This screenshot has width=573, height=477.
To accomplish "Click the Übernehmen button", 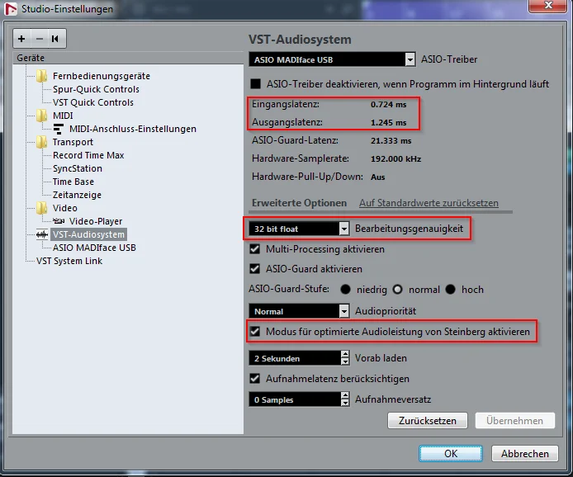I will tap(514, 420).
